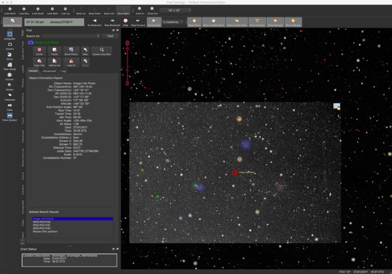Switch to the Advanced tab
Viewport: 392px width, 274px height.
pyautogui.click(x=49, y=71)
